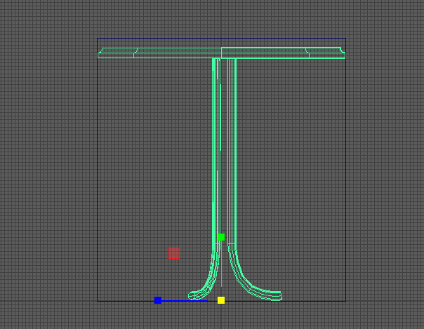424x329 pixels.
Task: Select the red square manipulator handle
Action: 173,253
